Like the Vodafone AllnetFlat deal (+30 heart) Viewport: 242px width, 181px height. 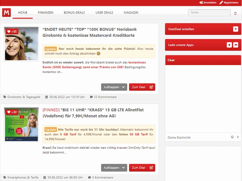point(12,112)
